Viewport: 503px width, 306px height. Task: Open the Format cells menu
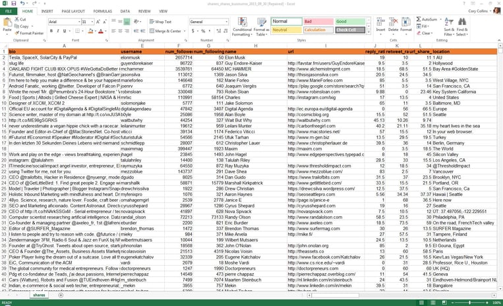click(x=406, y=24)
